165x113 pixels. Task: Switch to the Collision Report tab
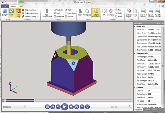point(150,110)
